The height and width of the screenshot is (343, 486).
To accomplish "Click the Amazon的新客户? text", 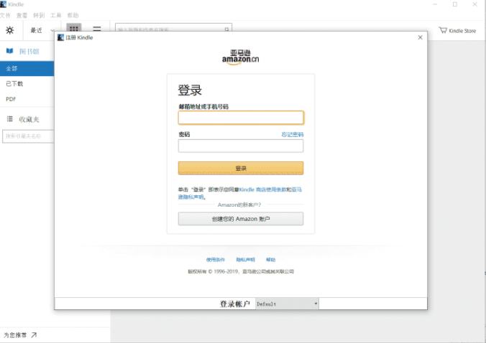I will [239, 205].
